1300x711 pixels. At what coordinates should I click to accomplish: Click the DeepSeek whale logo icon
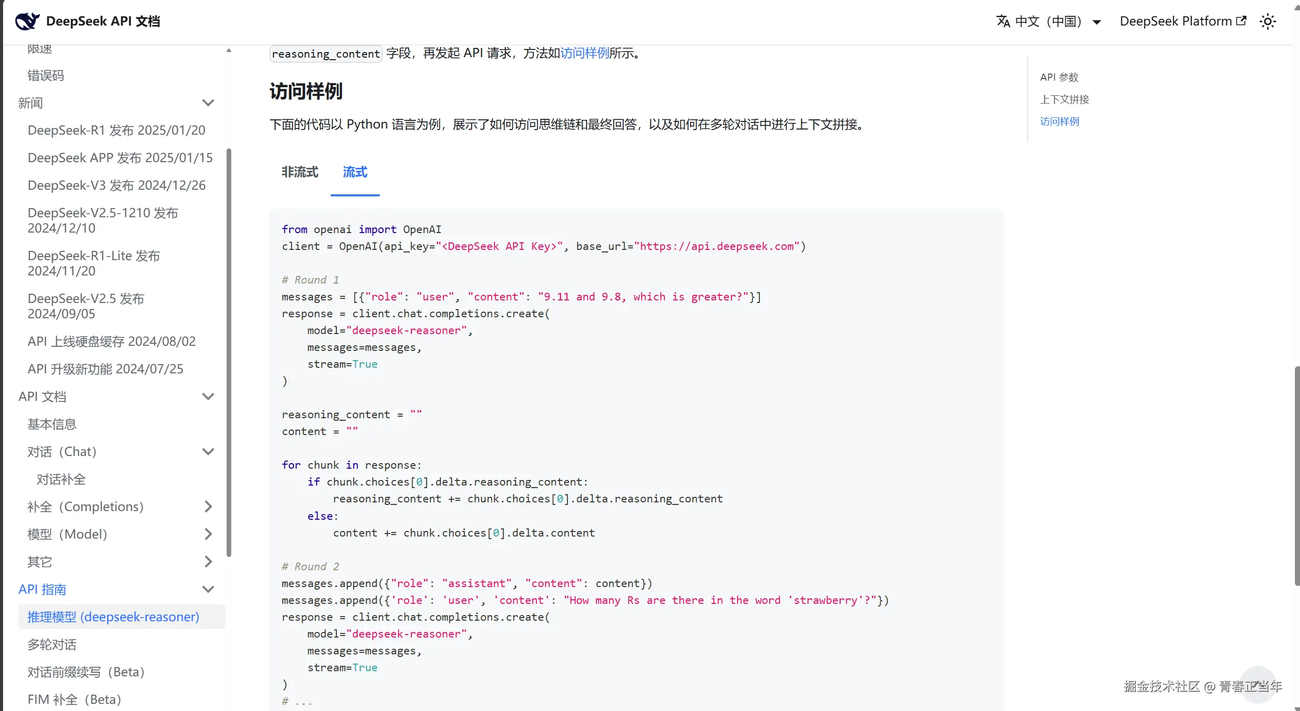click(27, 21)
